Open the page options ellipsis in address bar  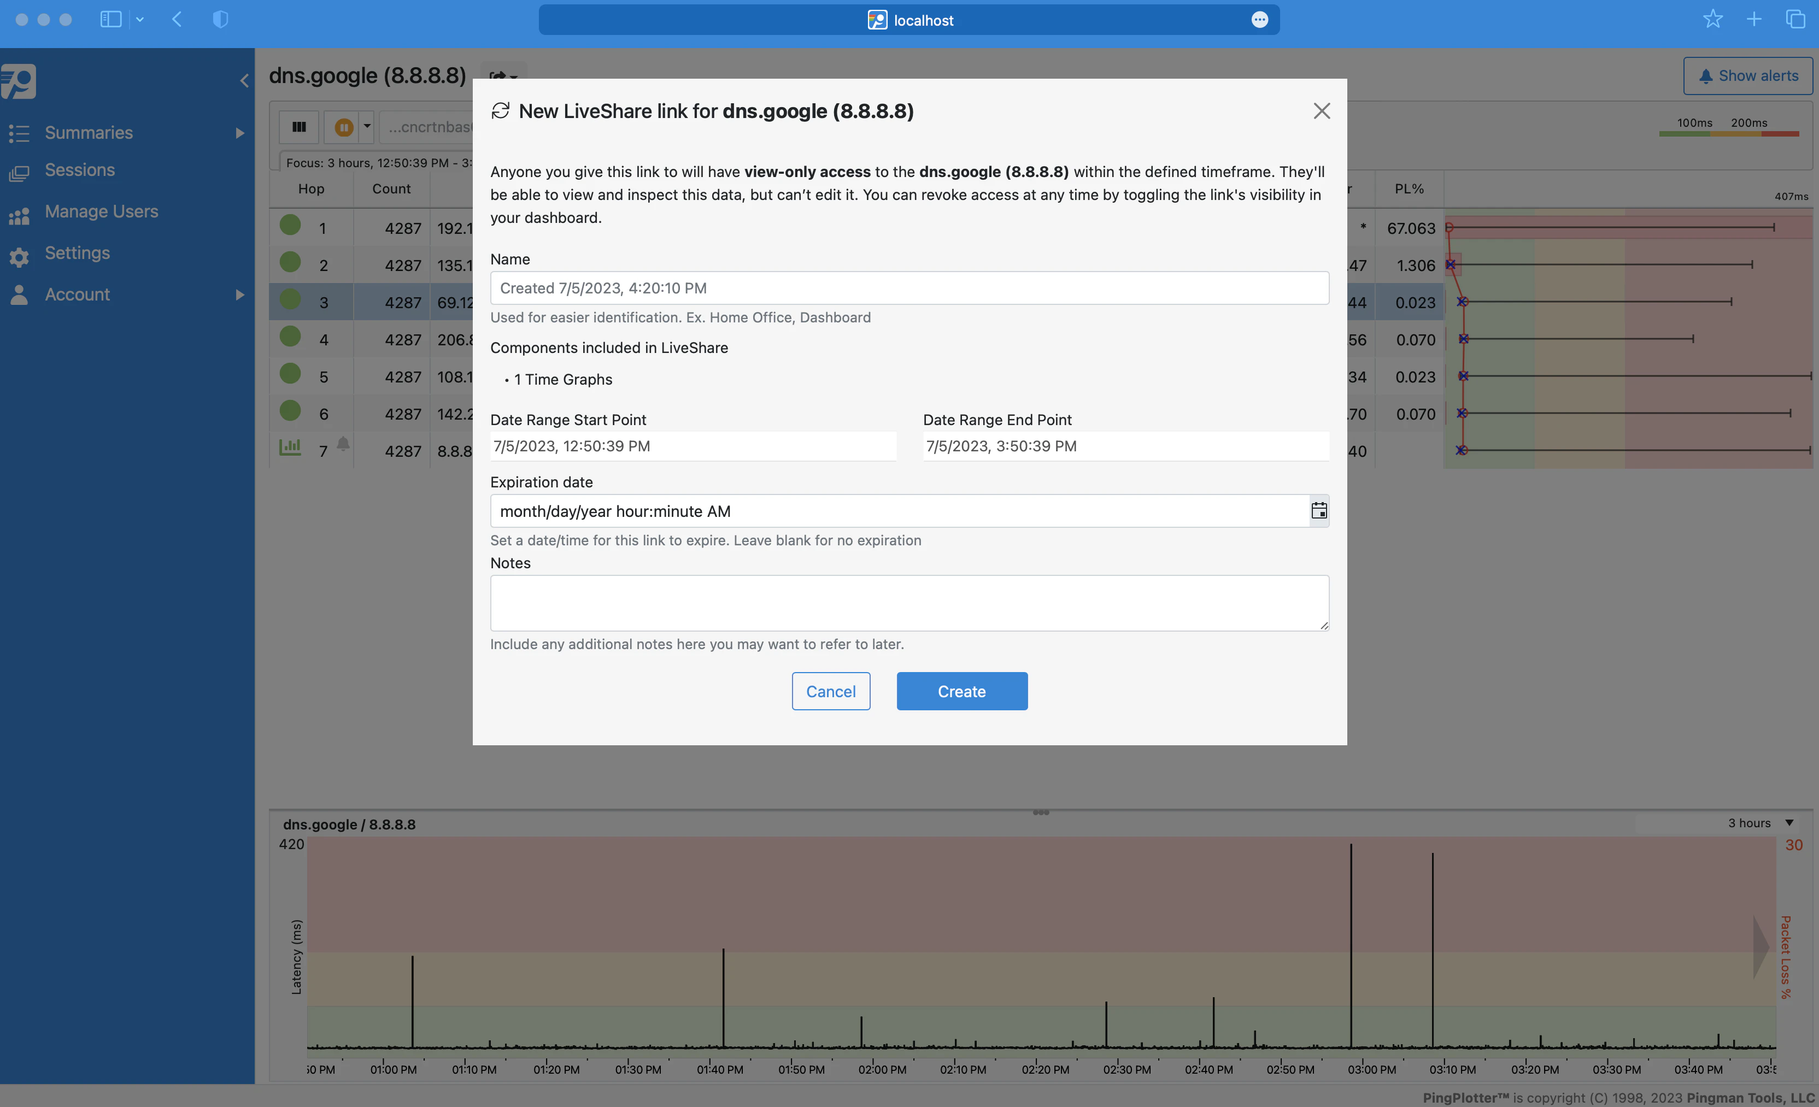click(1259, 20)
